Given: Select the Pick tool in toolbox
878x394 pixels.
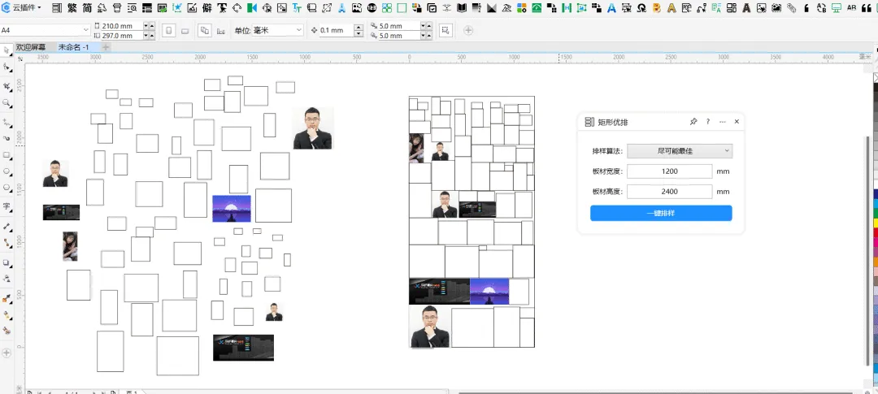Looking at the screenshot, I should tap(7, 50).
